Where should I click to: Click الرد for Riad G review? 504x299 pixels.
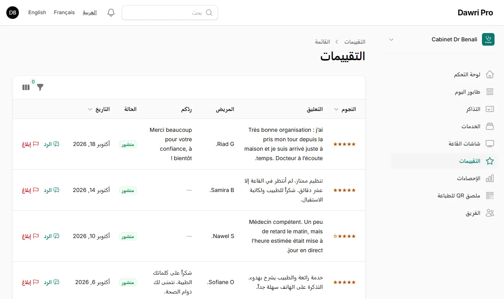tap(51, 144)
